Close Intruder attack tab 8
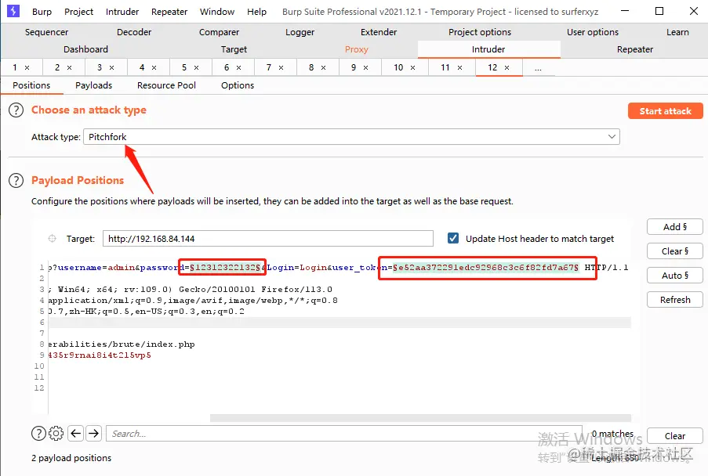This screenshot has width=708, height=476. tap(323, 67)
